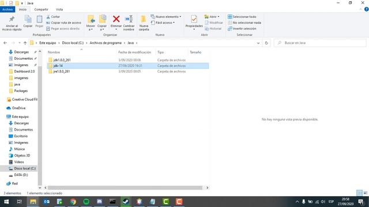Image resolution: width=369 pixels, height=207 pixels.
Task: Click No seleccionar nada
Action: tap(244, 23)
